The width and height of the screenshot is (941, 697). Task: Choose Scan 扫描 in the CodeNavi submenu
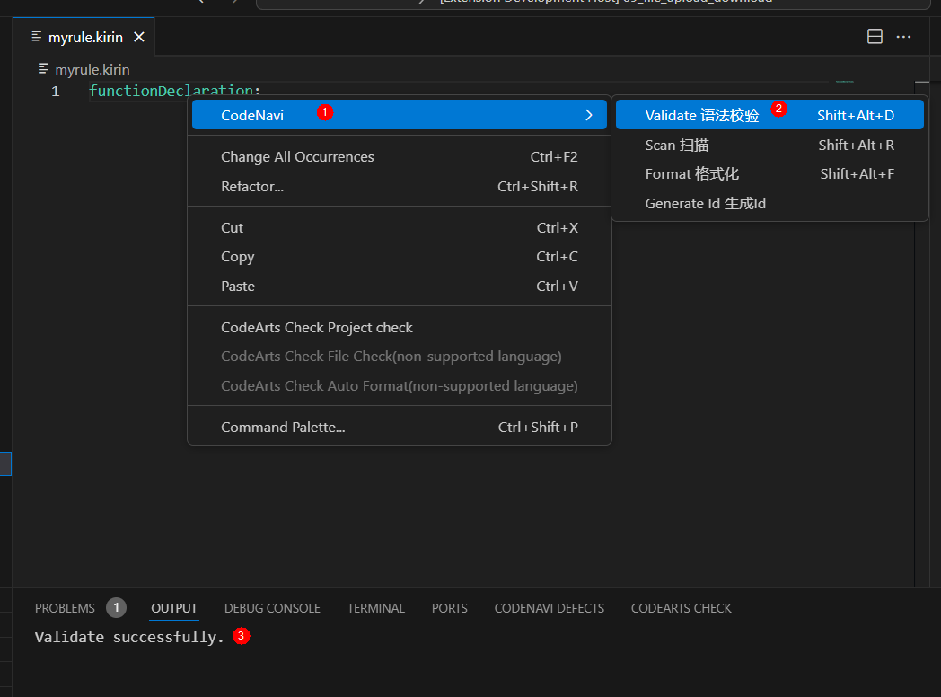pos(677,145)
